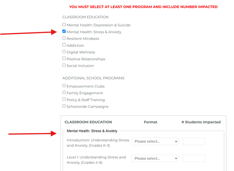This screenshot has height=171, width=234.
Task: Enable the Resilient Mindsets checkbox
Action: tap(64, 38)
